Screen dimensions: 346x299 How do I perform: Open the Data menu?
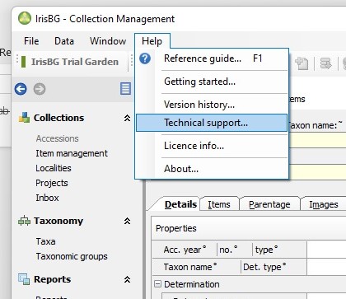click(64, 41)
